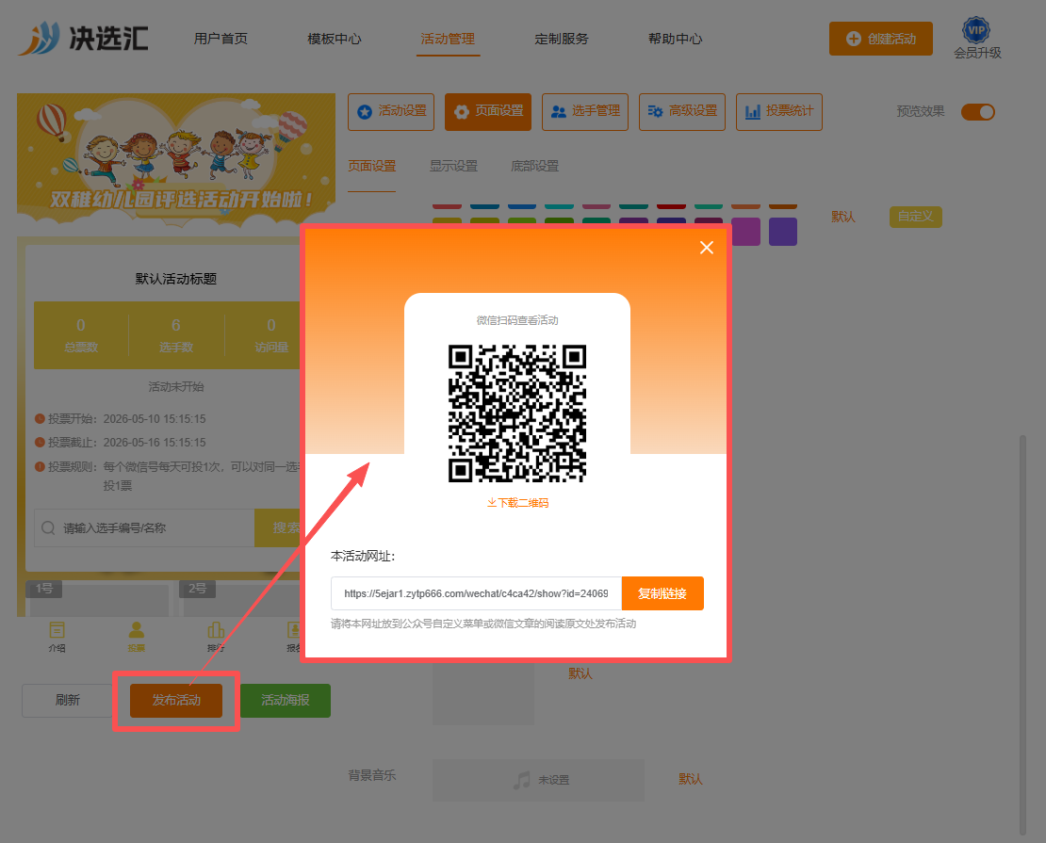Image resolution: width=1046 pixels, height=843 pixels.
Task: Click 默认 below the dialog
Action: [580, 673]
